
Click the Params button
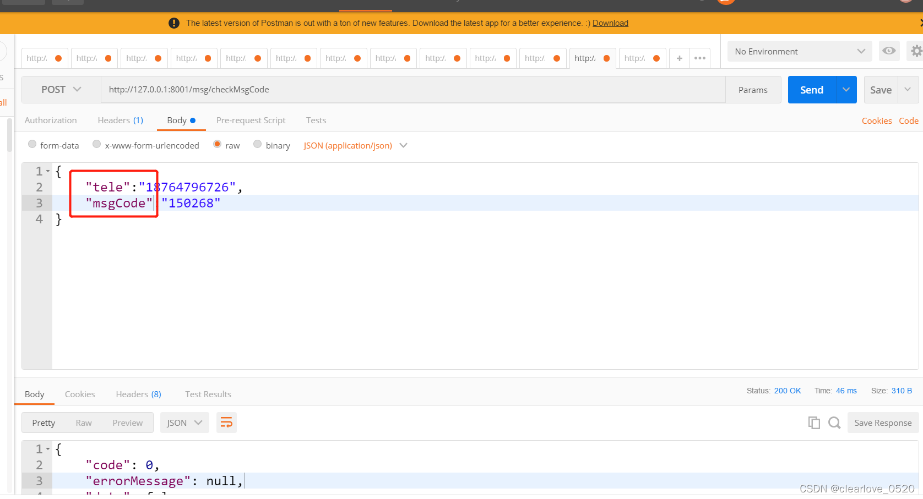coord(753,90)
